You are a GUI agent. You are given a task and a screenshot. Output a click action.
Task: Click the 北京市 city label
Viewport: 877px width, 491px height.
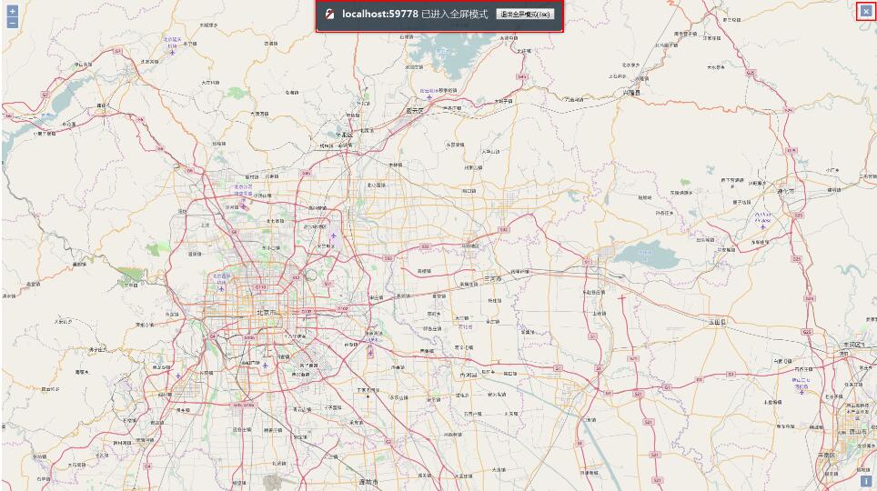coord(267,313)
